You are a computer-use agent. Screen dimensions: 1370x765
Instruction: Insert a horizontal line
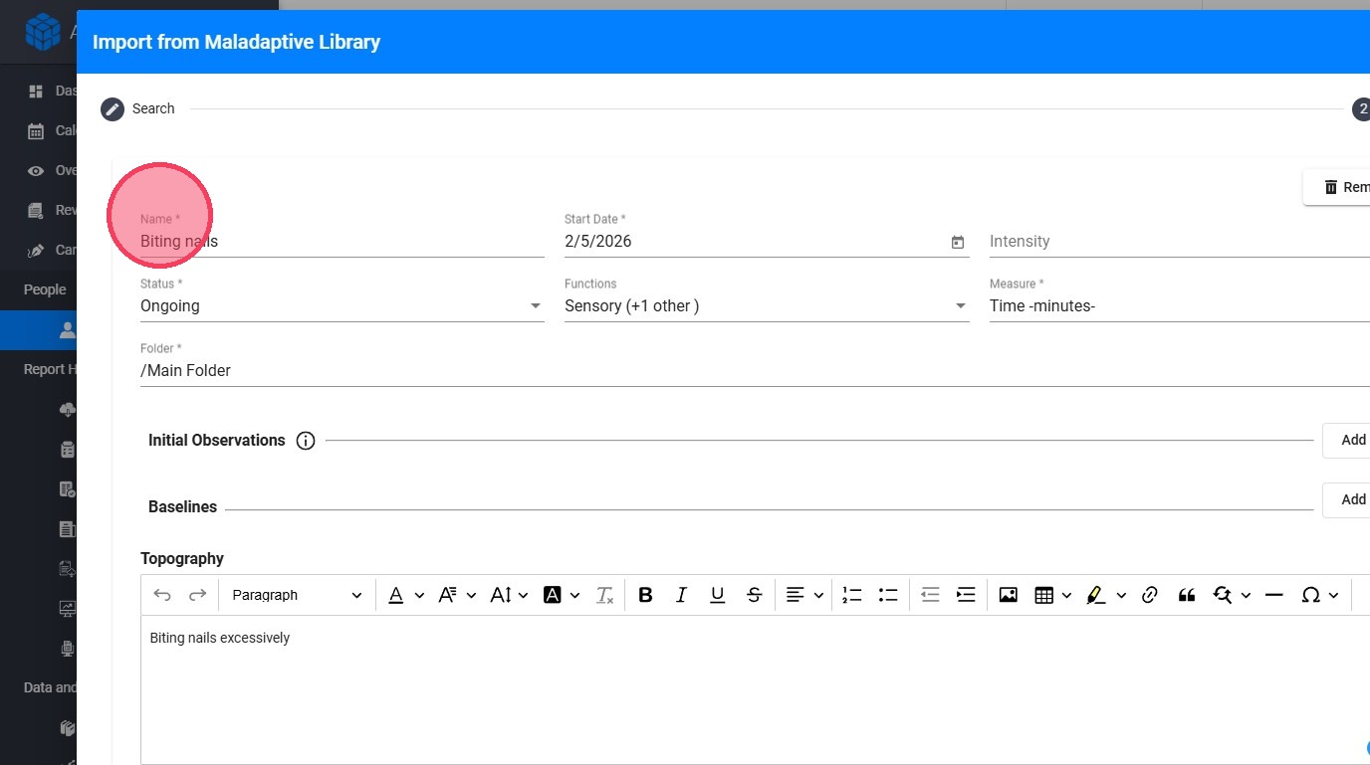click(1273, 595)
